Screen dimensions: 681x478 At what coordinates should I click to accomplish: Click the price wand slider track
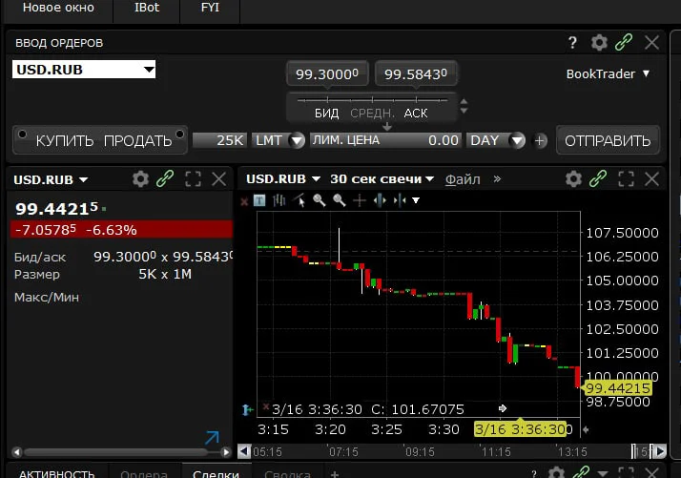(x=372, y=100)
